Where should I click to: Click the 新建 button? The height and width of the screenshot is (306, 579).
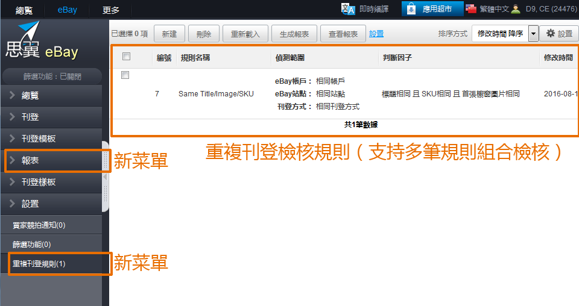(169, 34)
